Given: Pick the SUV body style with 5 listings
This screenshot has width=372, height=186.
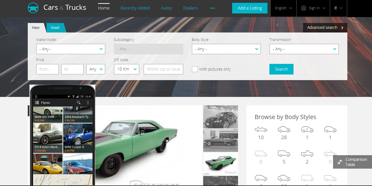Looking at the screenshot, I should (x=284, y=154).
